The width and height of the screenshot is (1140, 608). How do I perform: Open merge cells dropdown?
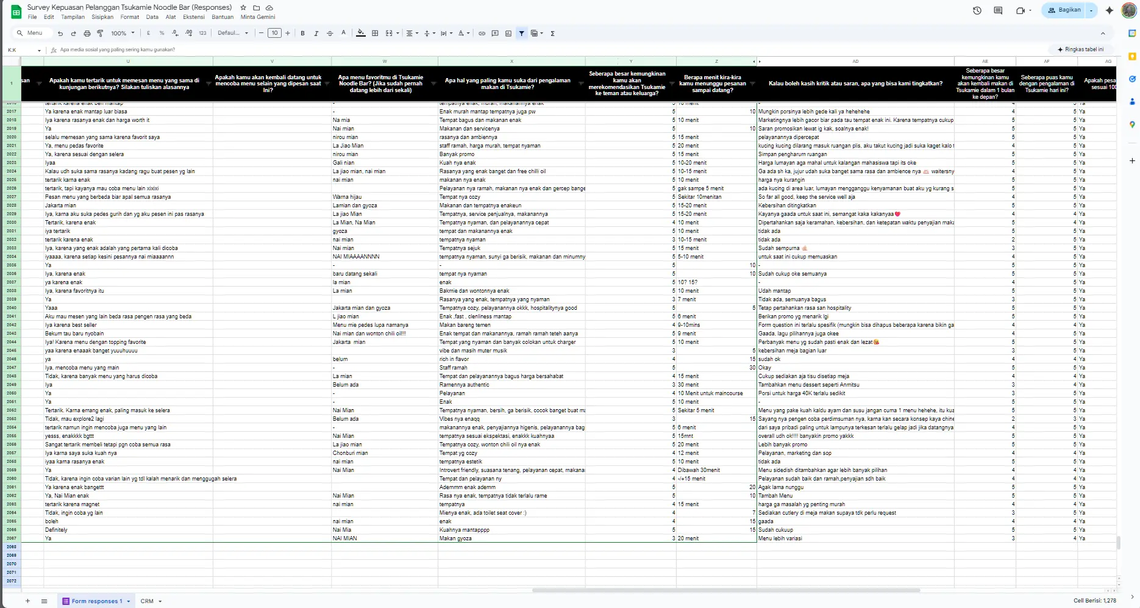click(x=397, y=34)
